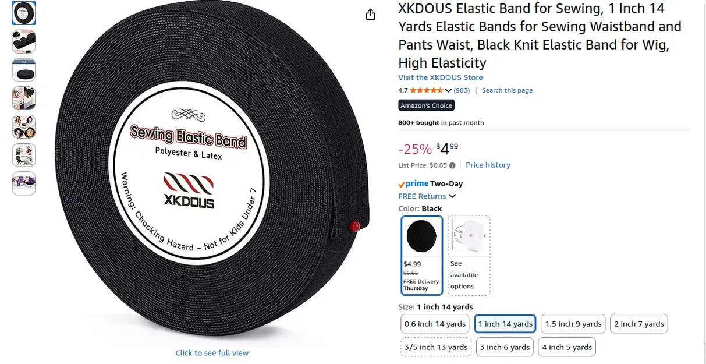The image size is (706, 364).
Task: Select size 2 inch 7 yards
Action: click(639, 324)
